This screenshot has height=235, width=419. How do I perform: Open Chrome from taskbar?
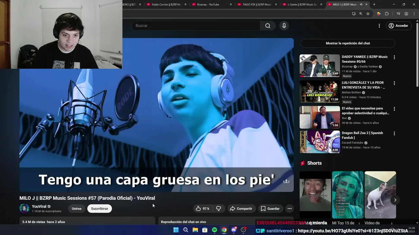pos(224,230)
